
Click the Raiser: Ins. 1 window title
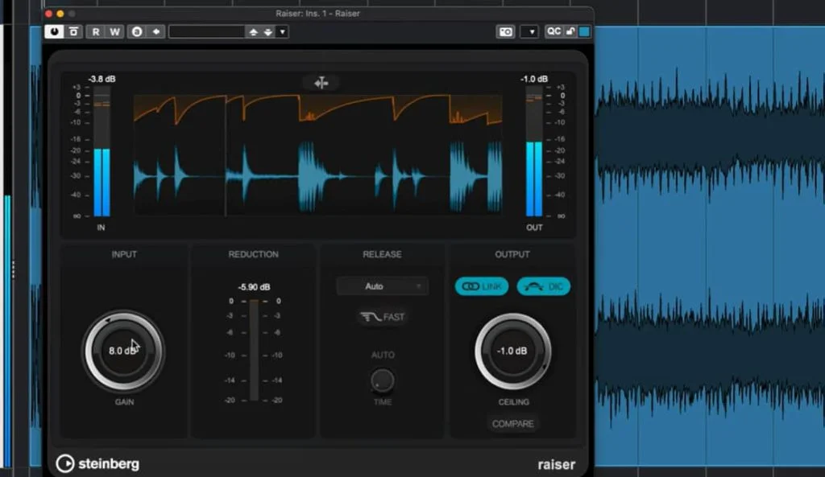point(317,13)
